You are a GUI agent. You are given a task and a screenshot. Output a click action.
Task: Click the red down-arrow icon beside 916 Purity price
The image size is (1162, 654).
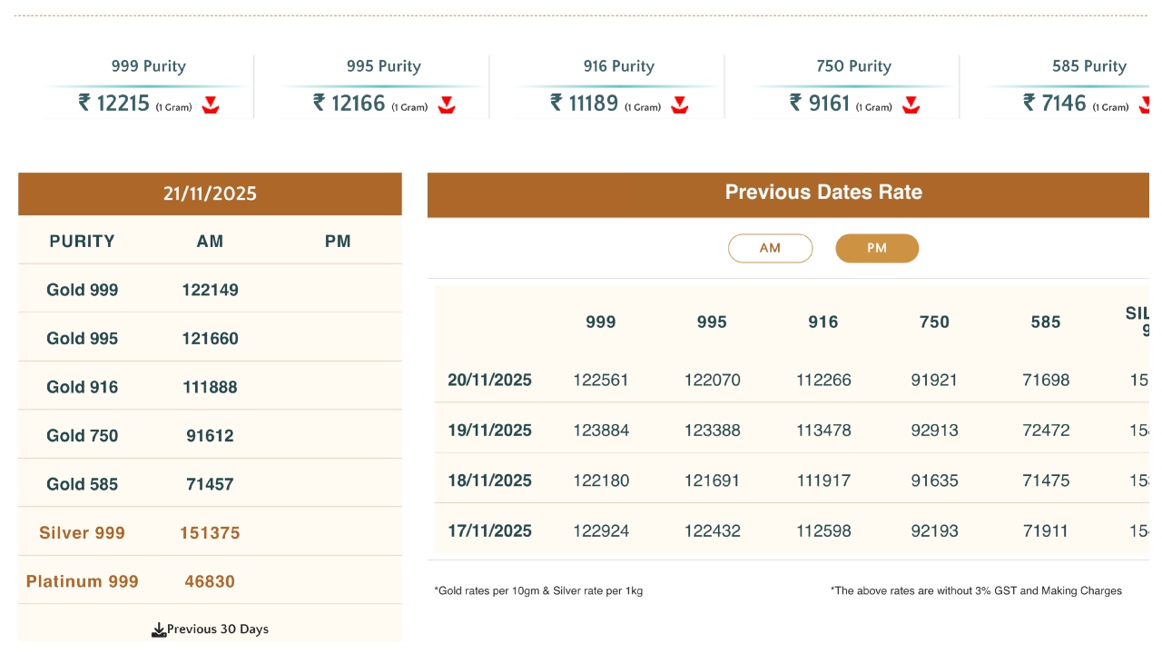(x=680, y=105)
